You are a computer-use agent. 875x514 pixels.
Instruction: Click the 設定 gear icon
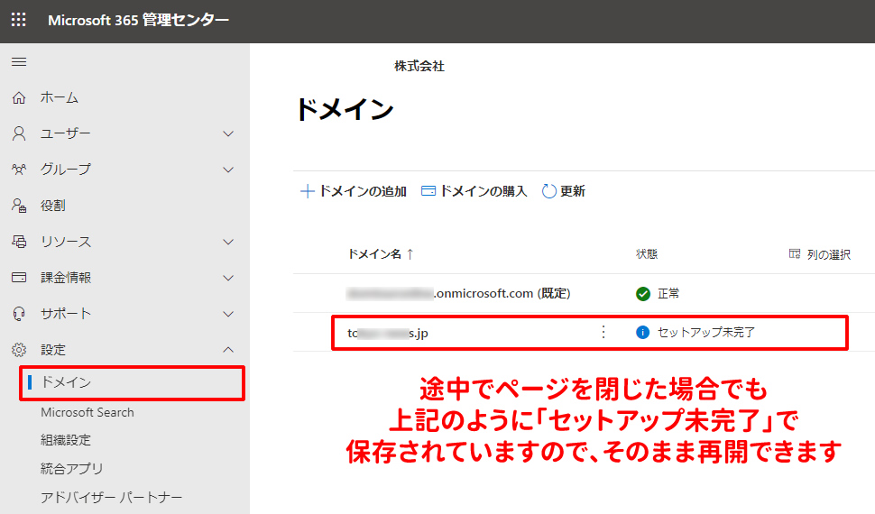coord(19,350)
